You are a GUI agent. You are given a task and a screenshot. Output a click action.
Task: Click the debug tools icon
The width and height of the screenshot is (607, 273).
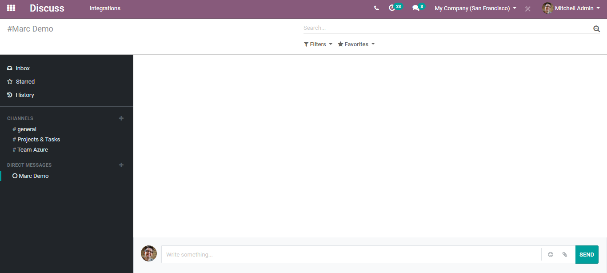click(528, 8)
